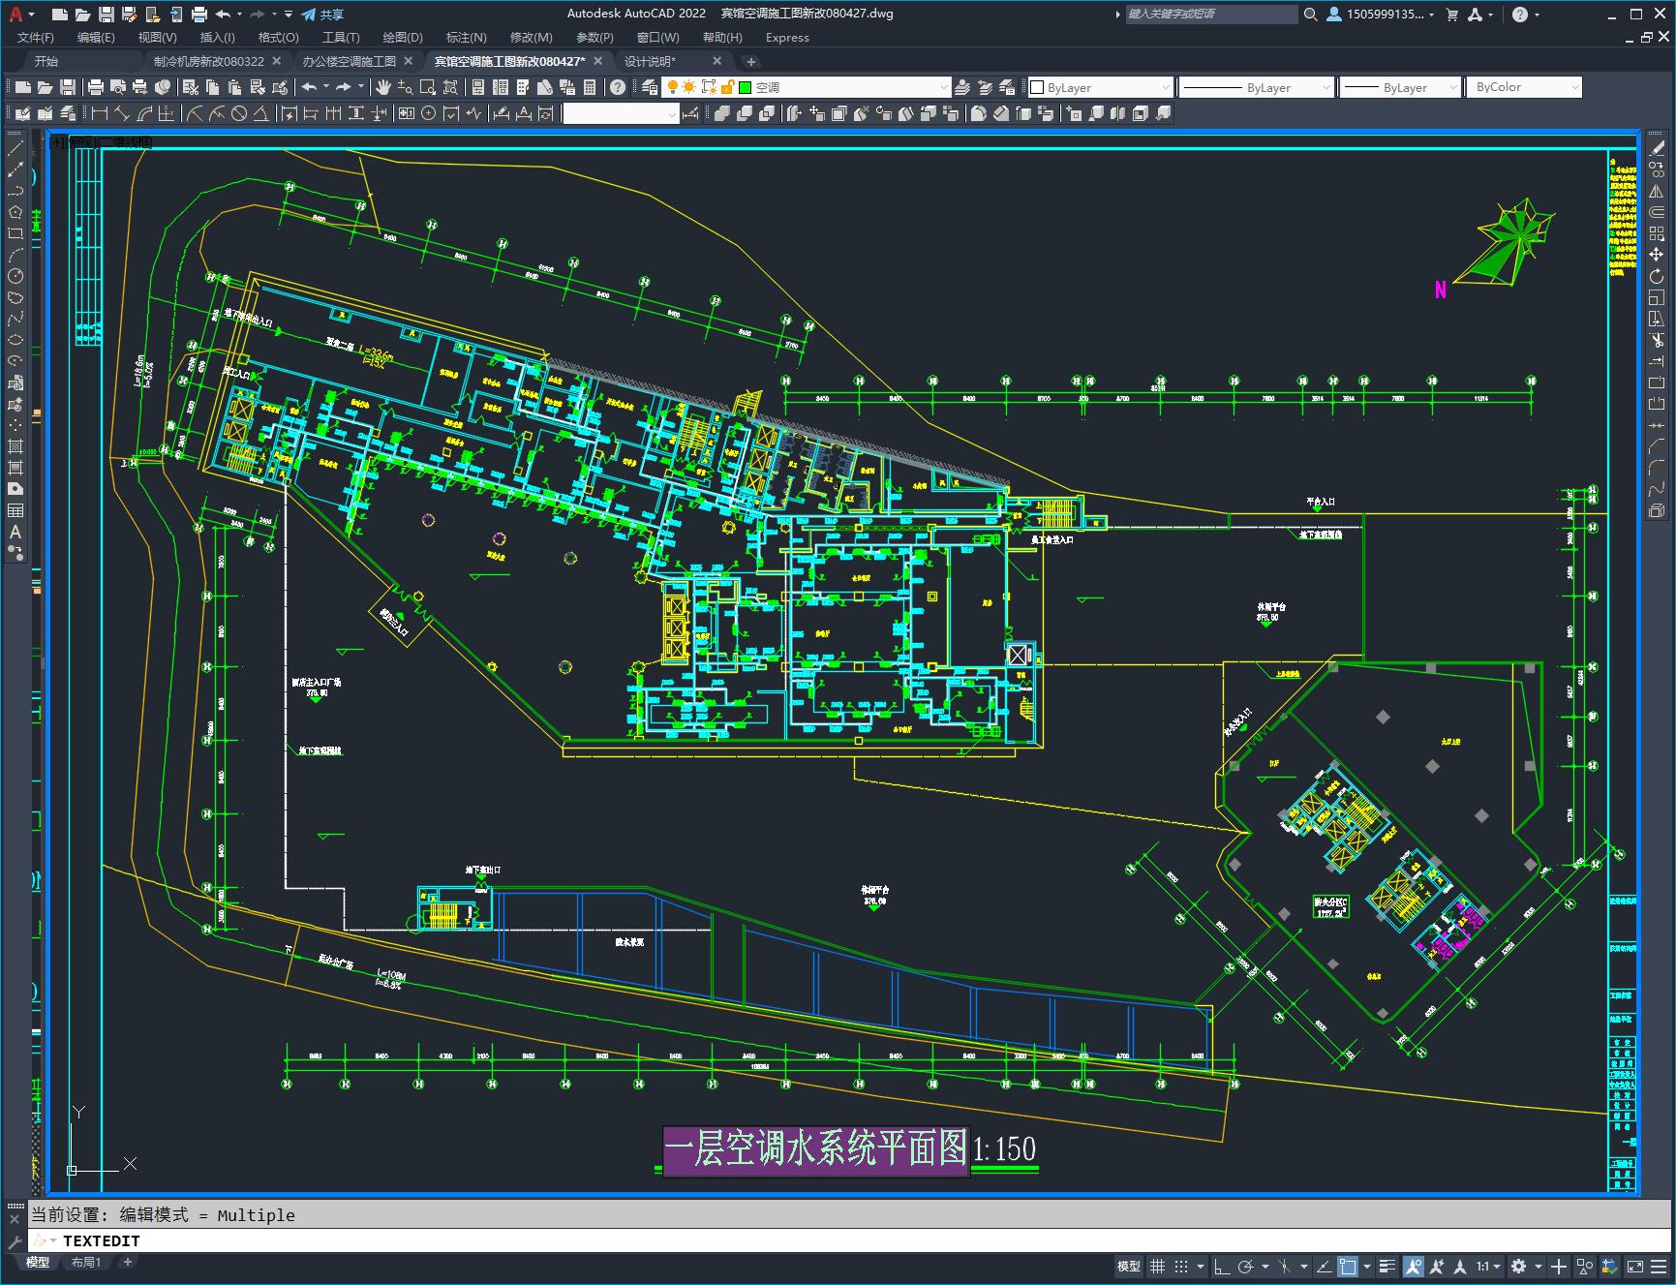Open the ByLayer lineweight dropdown
1676x1285 pixels.
(1452, 87)
